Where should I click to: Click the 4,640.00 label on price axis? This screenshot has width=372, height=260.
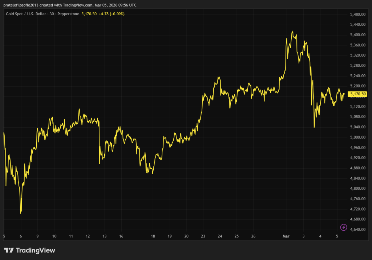pyautogui.click(x=357, y=230)
